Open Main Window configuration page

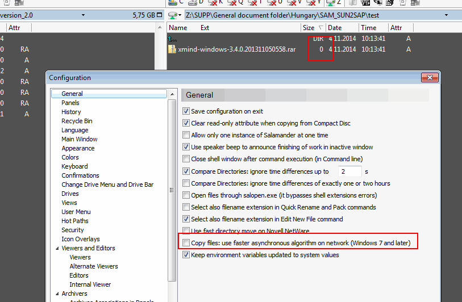[x=80, y=139]
